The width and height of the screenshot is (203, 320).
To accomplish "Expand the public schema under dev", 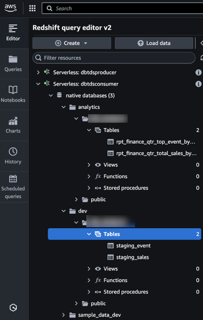I will [76, 304].
